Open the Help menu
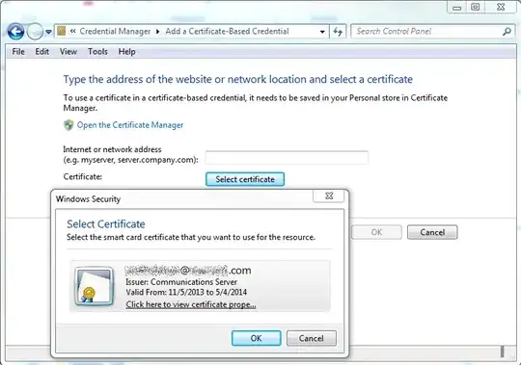The height and width of the screenshot is (365, 521). (x=127, y=52)
